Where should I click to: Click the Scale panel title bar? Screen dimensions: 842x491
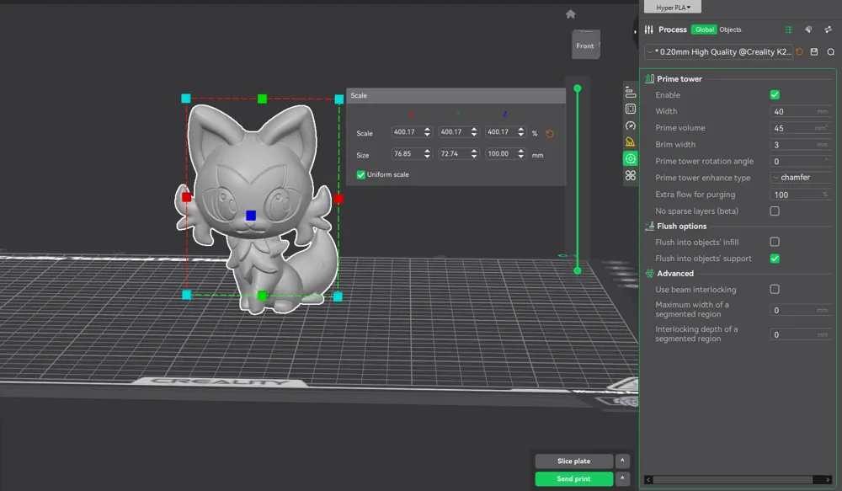456,96
